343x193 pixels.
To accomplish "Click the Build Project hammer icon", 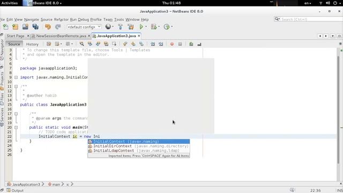I will [x=120, y=27].
